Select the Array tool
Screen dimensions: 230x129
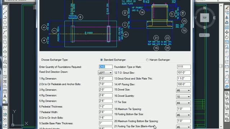pyautogui.click(x=227, y=27)
